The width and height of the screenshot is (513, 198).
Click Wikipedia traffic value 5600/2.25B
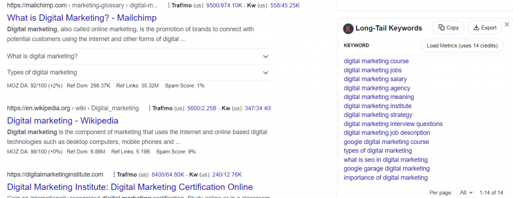(202, 108)
